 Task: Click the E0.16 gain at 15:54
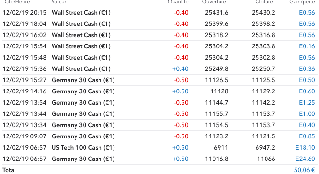point(307,46)
